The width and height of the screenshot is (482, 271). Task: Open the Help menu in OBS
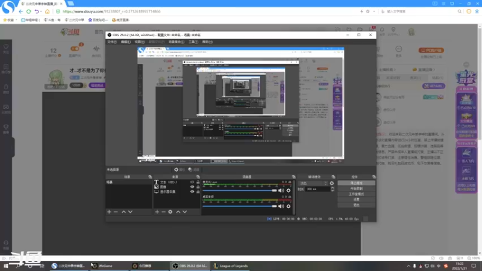207,42
